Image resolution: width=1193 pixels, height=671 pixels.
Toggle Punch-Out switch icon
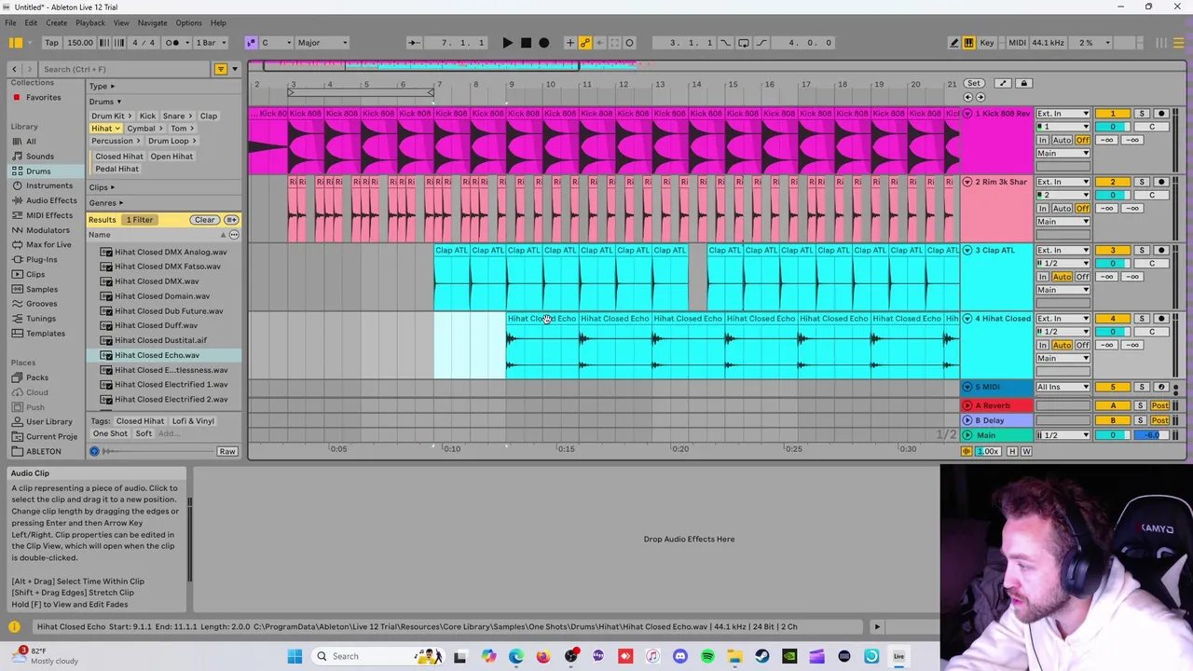coord(761,43)
